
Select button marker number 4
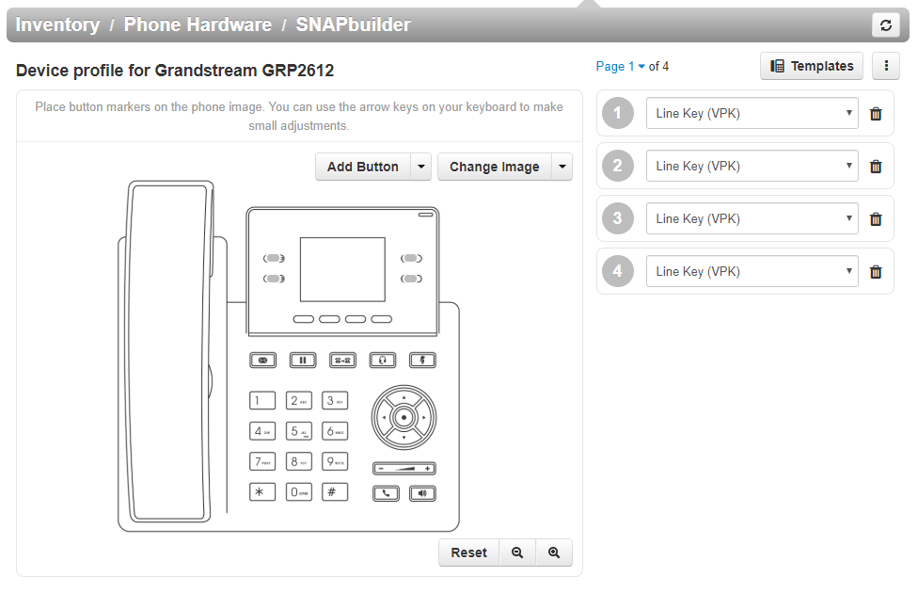[618, 271]
